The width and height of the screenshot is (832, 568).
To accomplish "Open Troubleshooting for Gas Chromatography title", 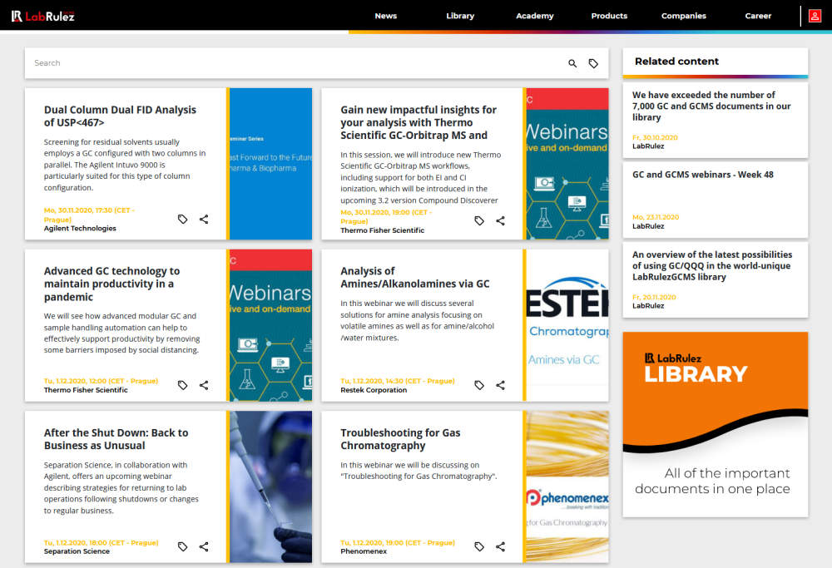I will [401, 439].
